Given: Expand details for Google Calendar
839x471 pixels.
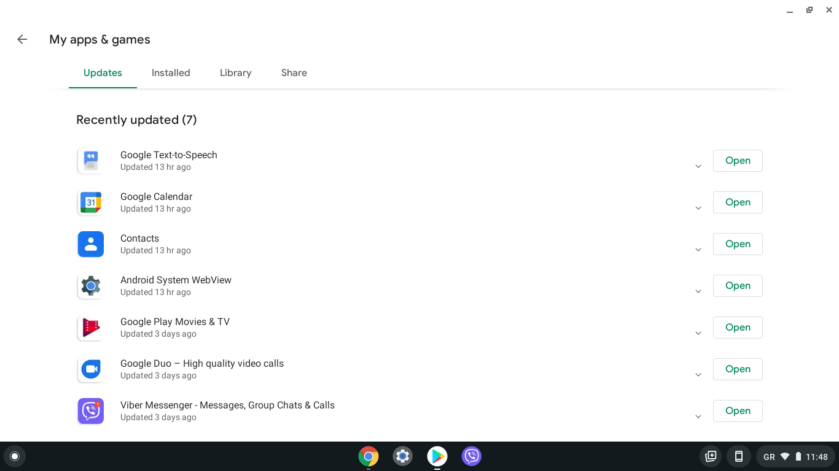Looking at the screenshot, I should coord(698,209).
